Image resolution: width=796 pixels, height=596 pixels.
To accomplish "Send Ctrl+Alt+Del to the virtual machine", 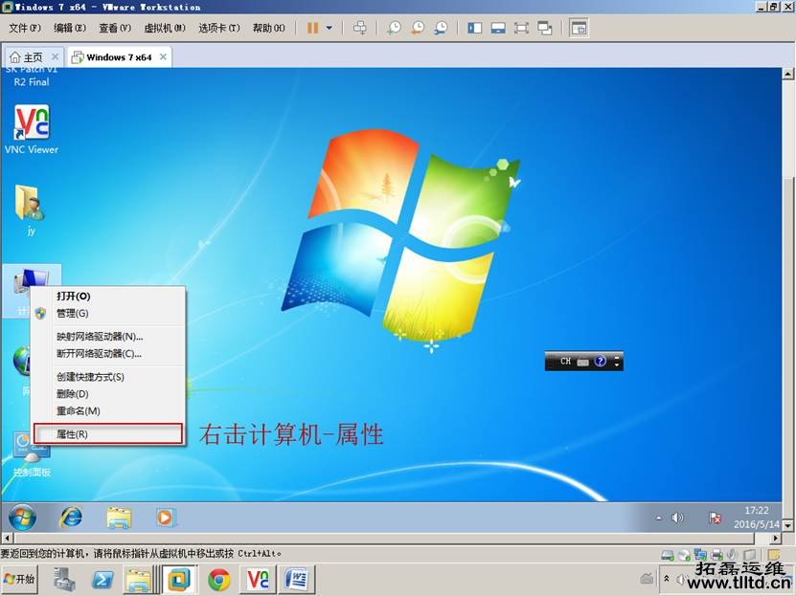I will [360, 28].
